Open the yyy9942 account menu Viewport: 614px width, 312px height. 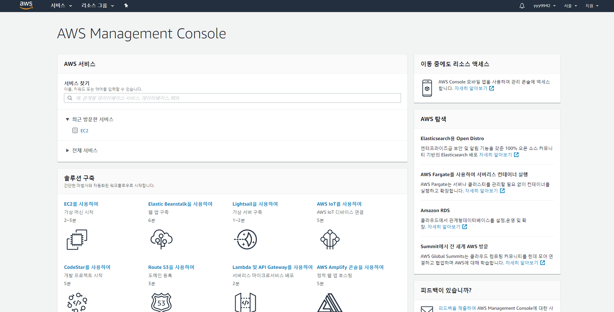[545, 6]
